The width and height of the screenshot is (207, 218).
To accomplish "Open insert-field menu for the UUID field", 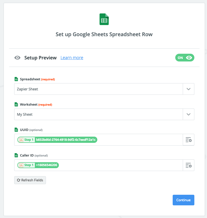I will (188, 140).
